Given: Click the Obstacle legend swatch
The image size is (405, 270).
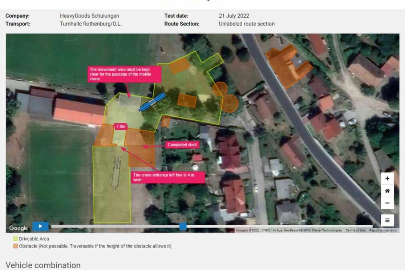Looking at the screenshot, I should tap(16, 246).
